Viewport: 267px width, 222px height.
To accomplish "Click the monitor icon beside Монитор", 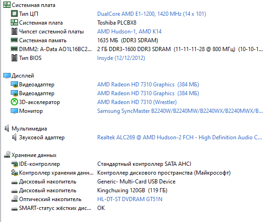I will [x=14, y=111].
